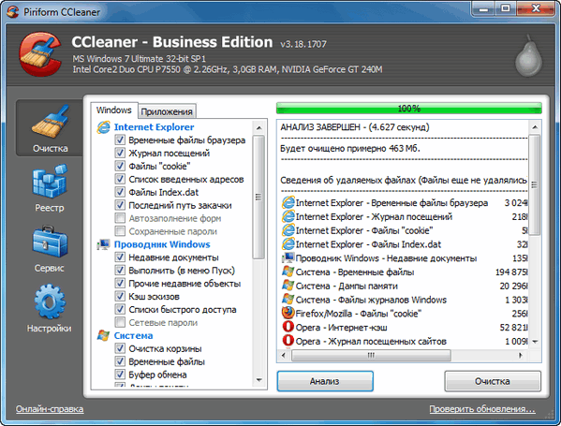This screenshot has height=426, width=561.
Task: Uncheck IE Журнал посещений checkbox
Action: 120,154
